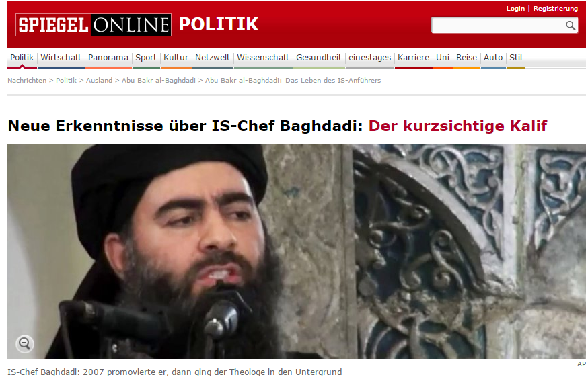
Task: Click the Nachrichten breadcrumb link
Action: coord(27,80)
